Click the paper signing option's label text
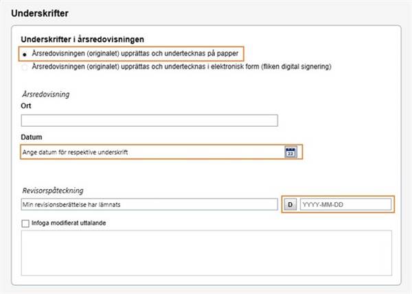412x294 pixels. (136, 53)
